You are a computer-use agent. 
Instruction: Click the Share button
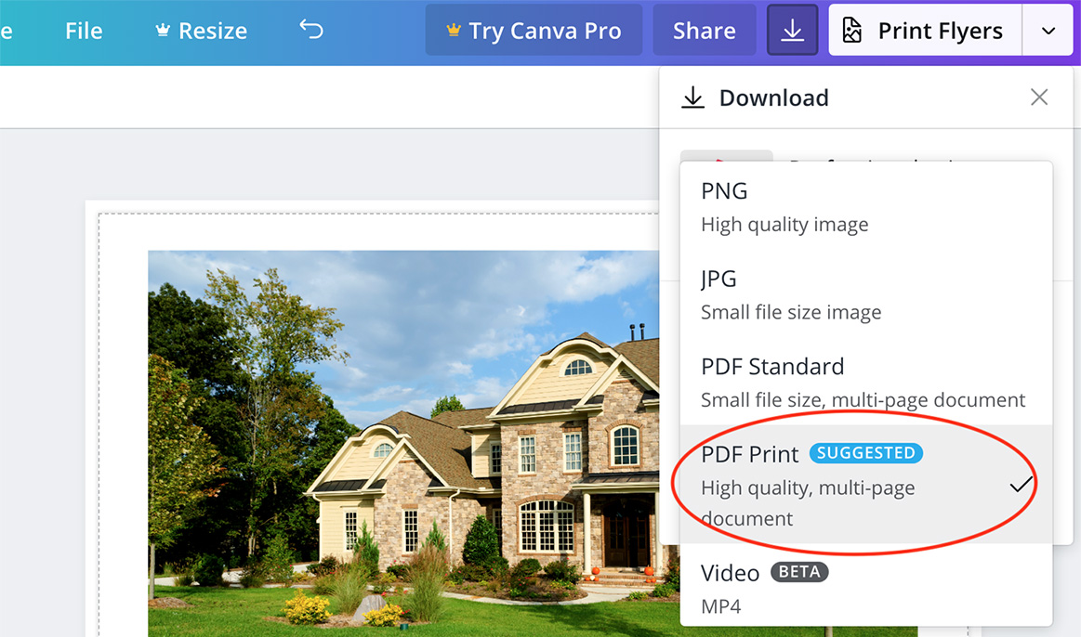pos(704,30)
